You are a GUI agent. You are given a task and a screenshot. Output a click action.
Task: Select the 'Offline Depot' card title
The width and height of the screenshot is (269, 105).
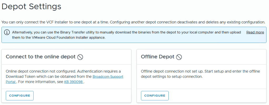[157, 57]
